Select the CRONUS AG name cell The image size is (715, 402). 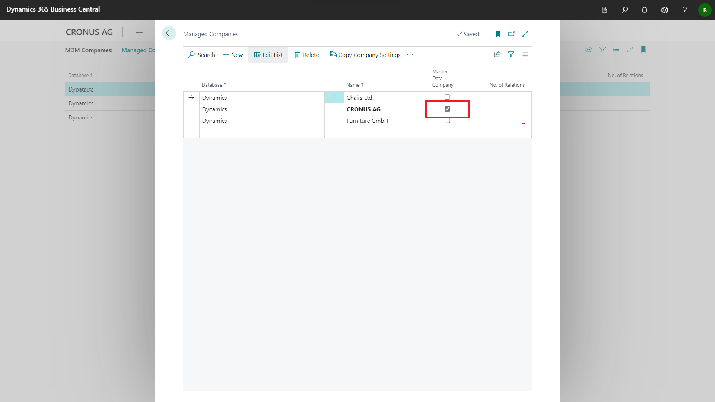(x=387, y=109)
